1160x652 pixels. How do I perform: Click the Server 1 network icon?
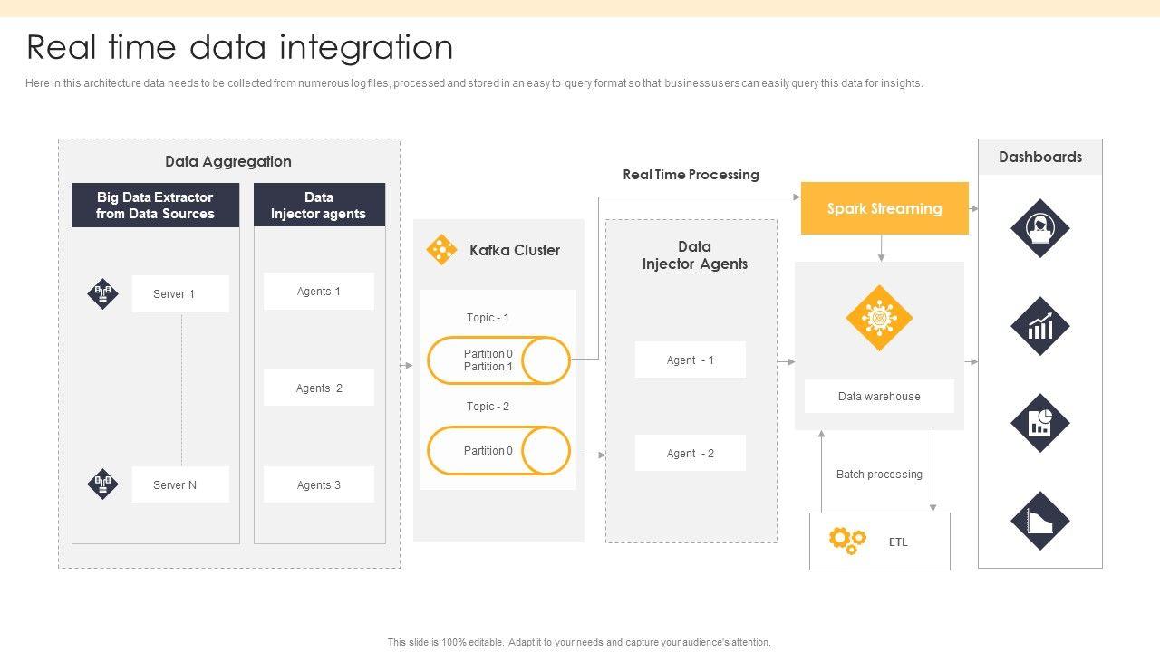[x=102, y=293]
